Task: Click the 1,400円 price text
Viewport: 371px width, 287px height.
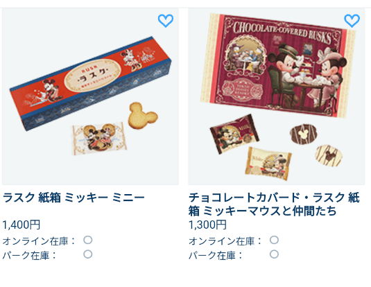Action: coord(21,225)
